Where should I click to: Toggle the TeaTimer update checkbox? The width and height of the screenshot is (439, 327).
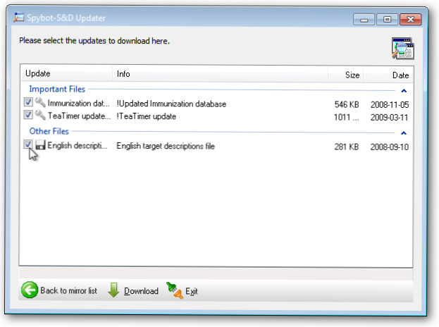pyautogui.click(x=28, y=116)
